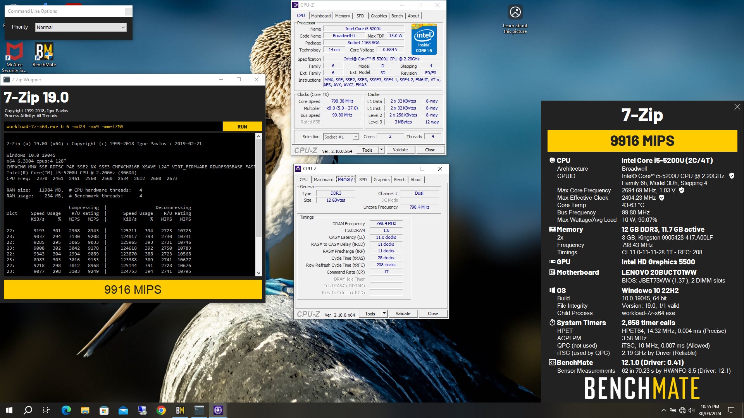Click Validate in upper CPU-Z window
This screenshot has height=418, width=744.
tap(400, 150)
